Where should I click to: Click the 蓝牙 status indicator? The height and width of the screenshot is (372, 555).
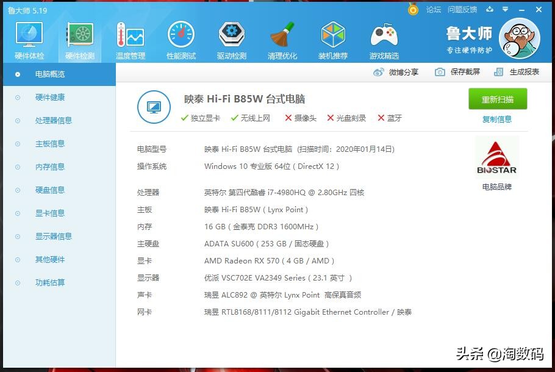pyautogui.click(x=381, y=118)
